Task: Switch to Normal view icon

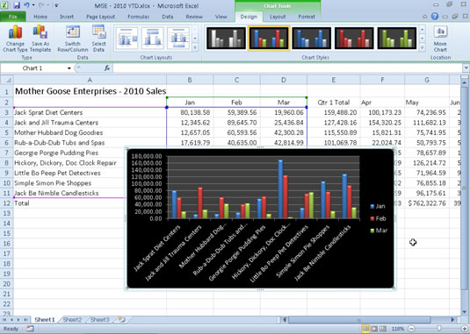Action: pyautogui.click(x=365, y=329)
